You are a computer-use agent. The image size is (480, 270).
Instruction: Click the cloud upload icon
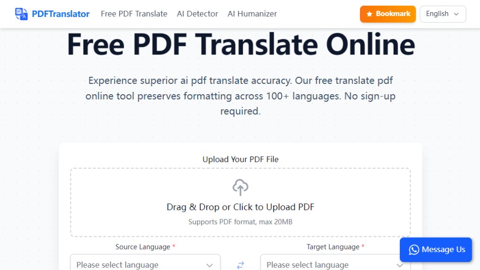click(x=240, y=187)
